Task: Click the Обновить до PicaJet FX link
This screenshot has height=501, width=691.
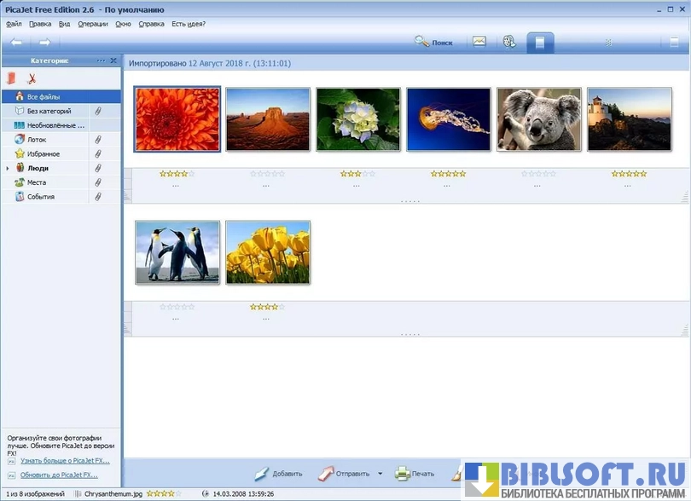Action: (59, 475)
